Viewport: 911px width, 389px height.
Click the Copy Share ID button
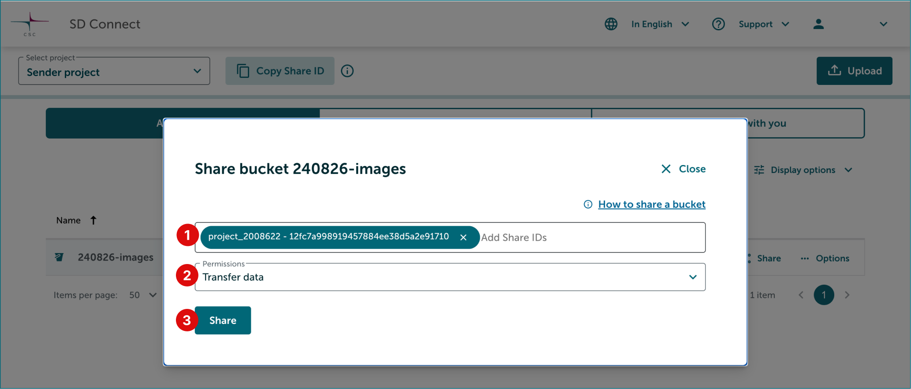280,71
